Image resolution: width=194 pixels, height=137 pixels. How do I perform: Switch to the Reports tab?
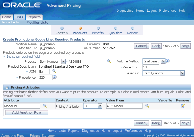point(34,17)
